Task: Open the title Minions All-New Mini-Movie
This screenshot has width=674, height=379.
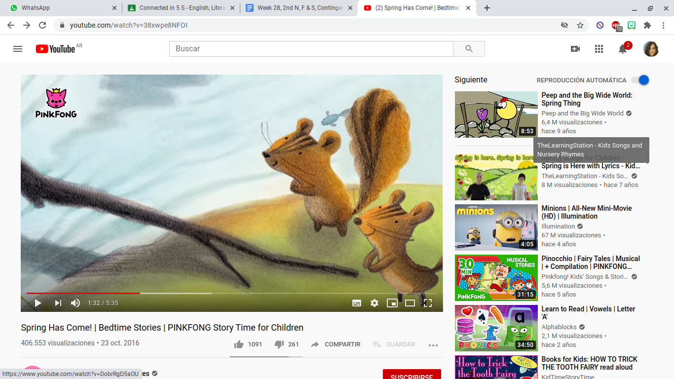Action: [x=587, y=212]
